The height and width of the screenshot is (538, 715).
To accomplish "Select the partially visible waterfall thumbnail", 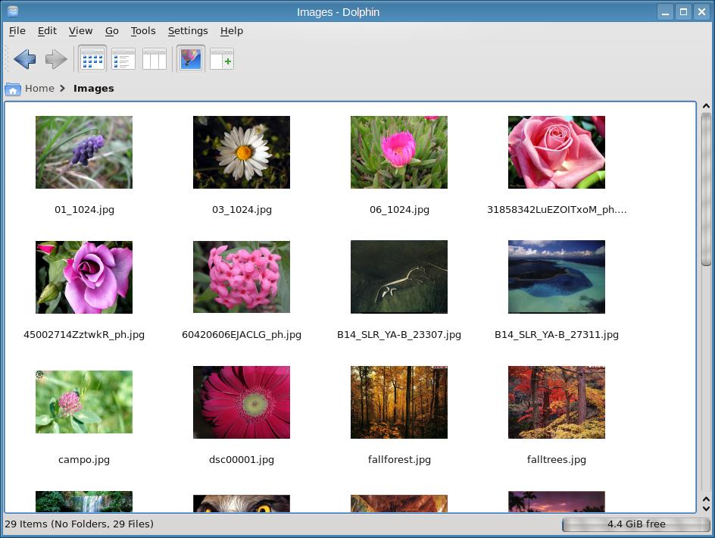I will [x=84, y=502].
